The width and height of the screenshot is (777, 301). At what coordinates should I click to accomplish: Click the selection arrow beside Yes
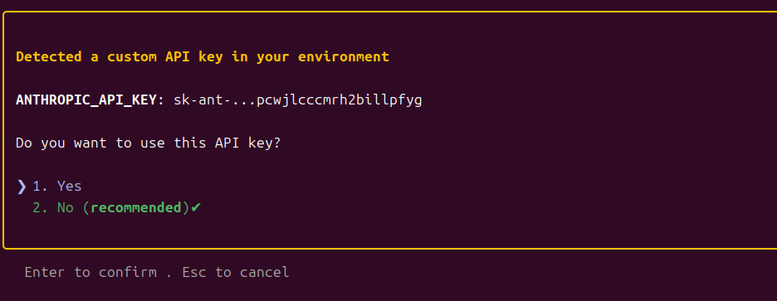[x=22, y=186]
